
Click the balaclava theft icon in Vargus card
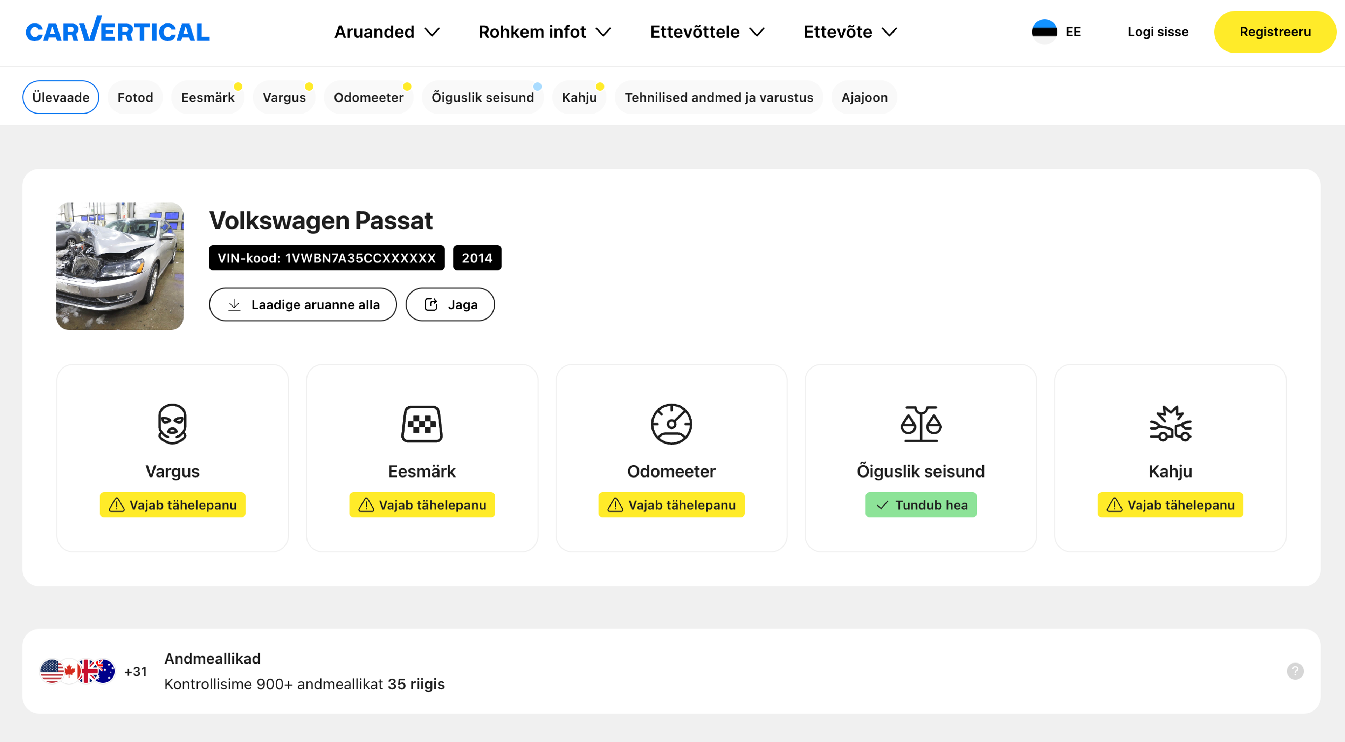172,424
